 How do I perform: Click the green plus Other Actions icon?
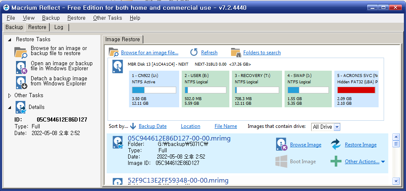(x=336, y=161)
